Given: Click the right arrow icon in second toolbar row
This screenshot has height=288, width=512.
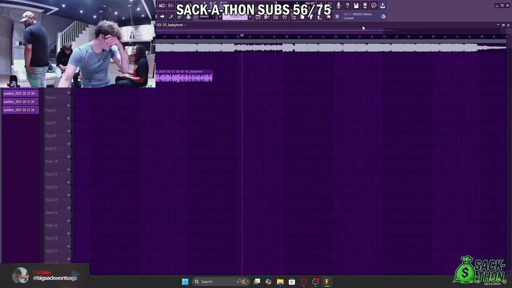Looking at the screenshot, I should tap(162, 16).
